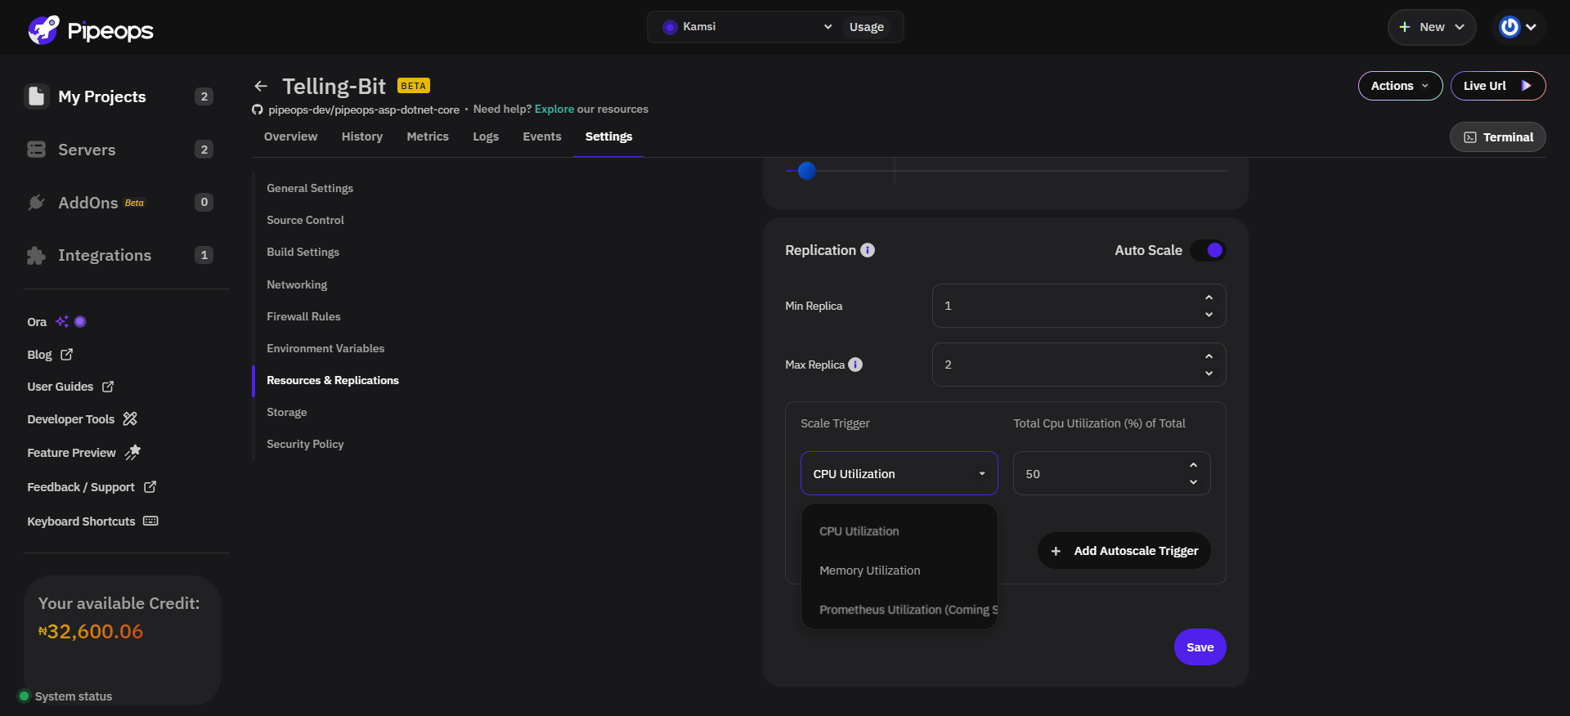Image resolution: width=1570 pixels, height=716 pixels.
Task: Toggle the Auto Scale switch
Action: [x=1208, y=250]
